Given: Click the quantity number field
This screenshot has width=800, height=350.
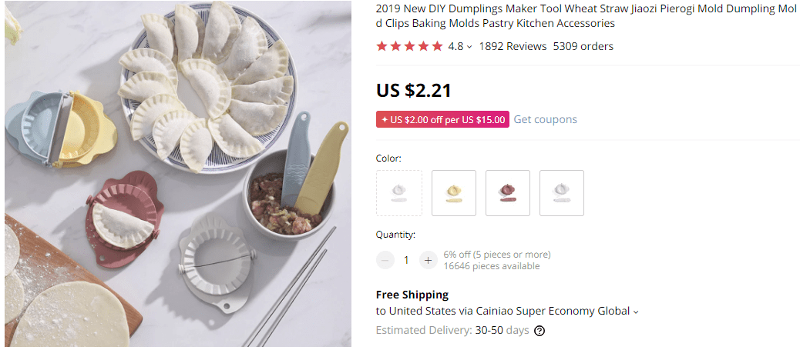Looking at the screenshot, I should 406,260.
